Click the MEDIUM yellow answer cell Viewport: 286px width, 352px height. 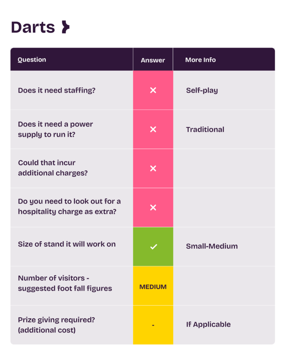(x=153, y=286)
